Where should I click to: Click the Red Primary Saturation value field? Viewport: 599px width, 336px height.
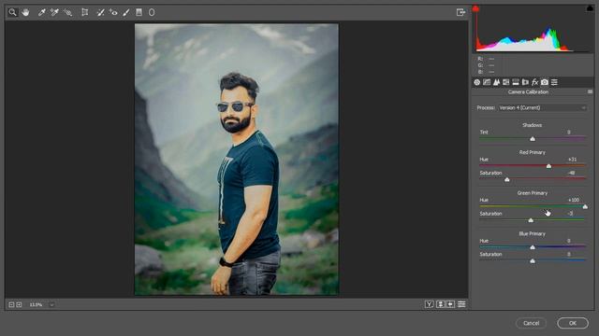tap(571, 173)
